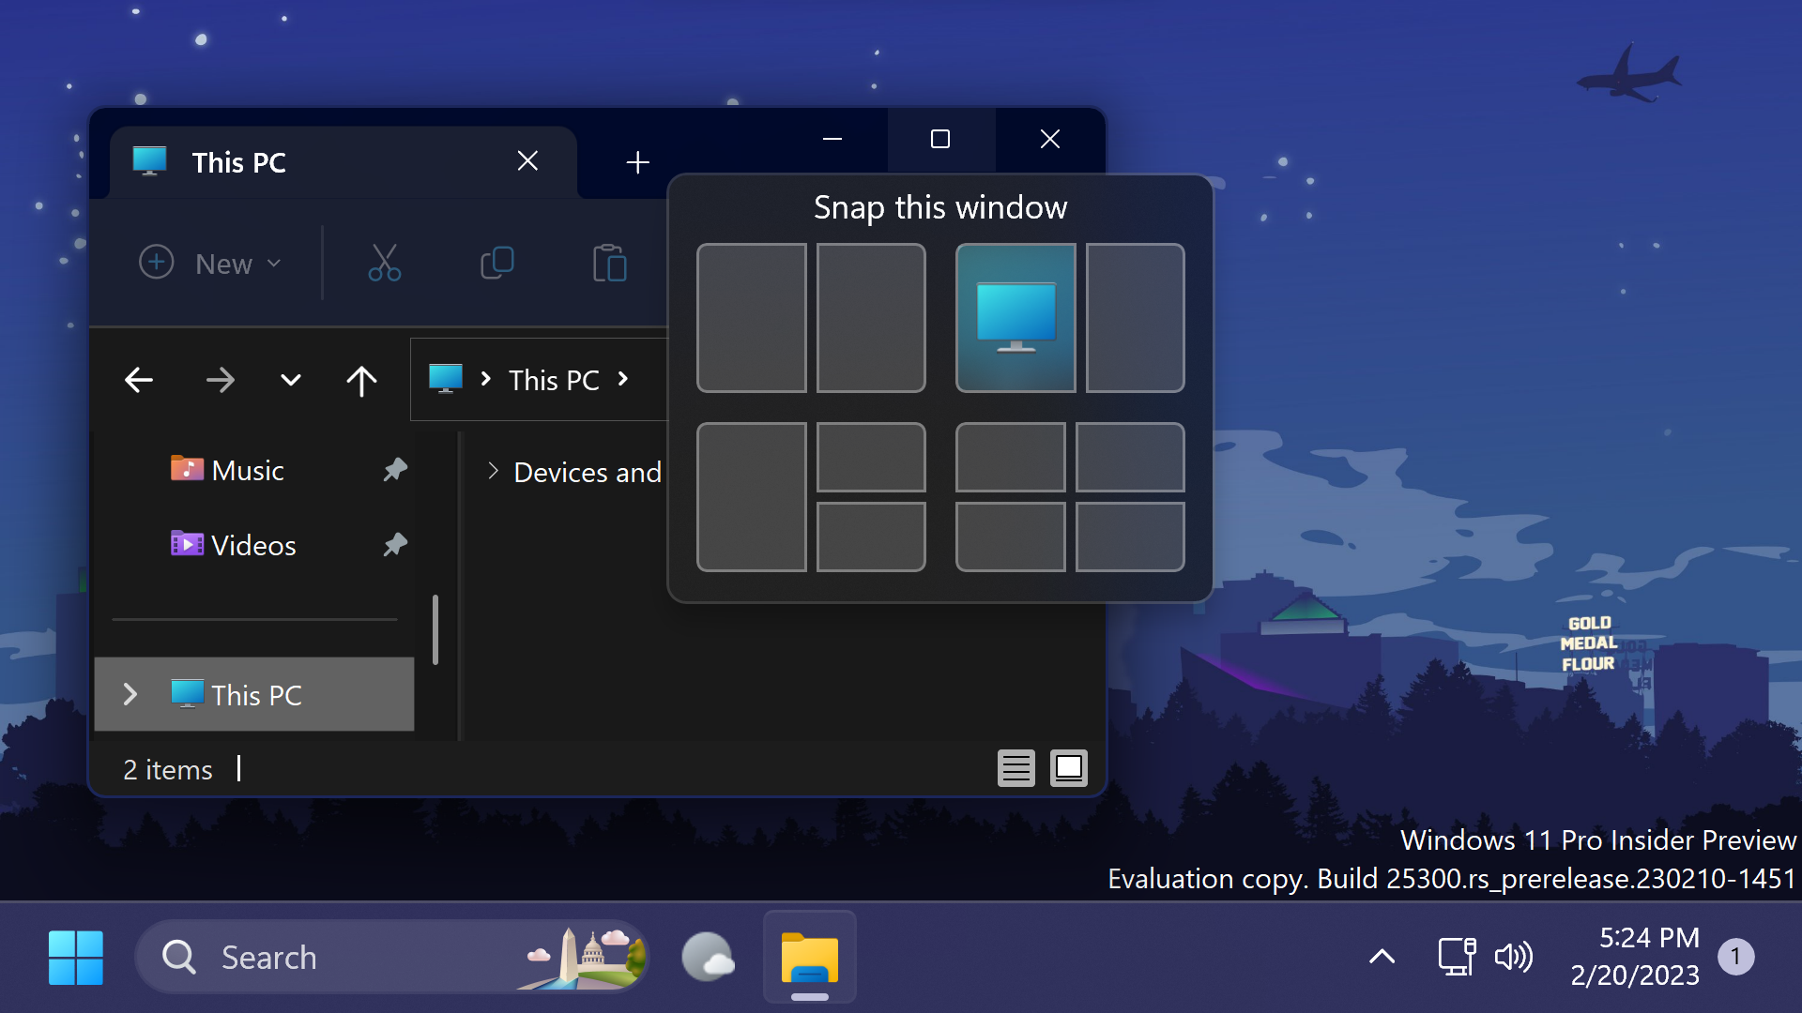Open Videos folder in sidebar
This screenshot has width=1802, height=1013.
(252, 545)
